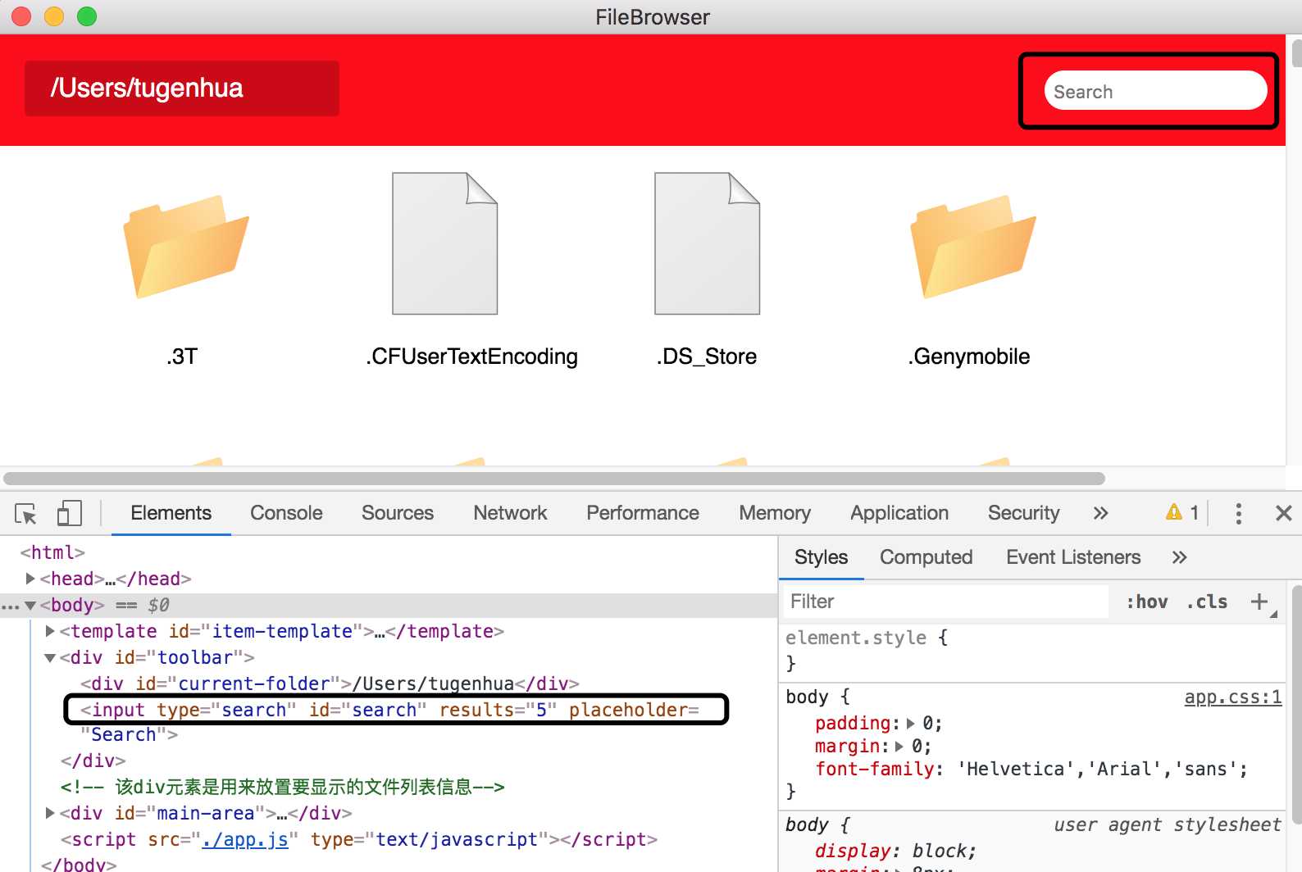
Task: Toggle the :hov element state panel
Action: pos(1147,602)
